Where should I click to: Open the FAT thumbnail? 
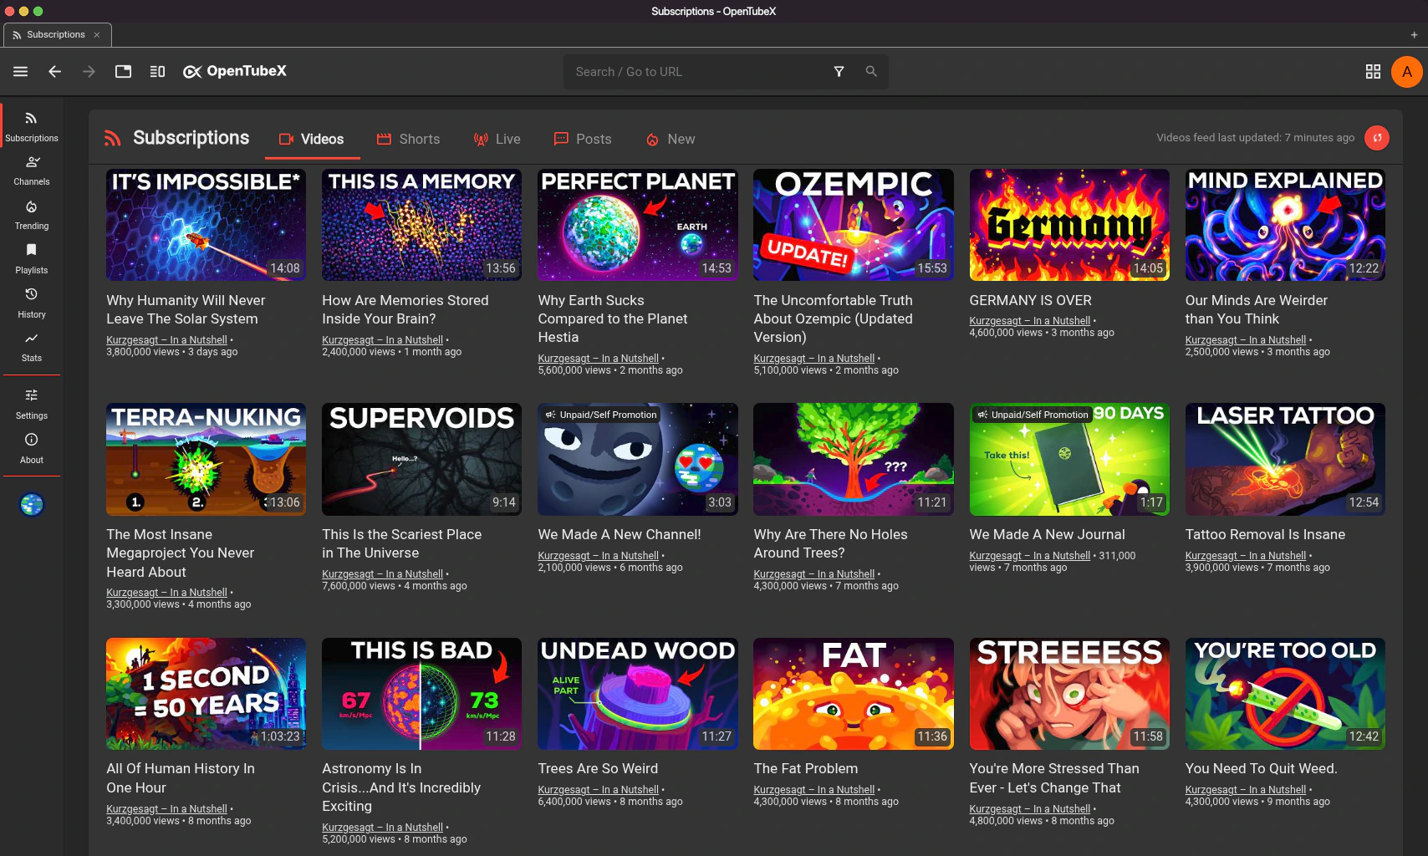tap(853, 694)
